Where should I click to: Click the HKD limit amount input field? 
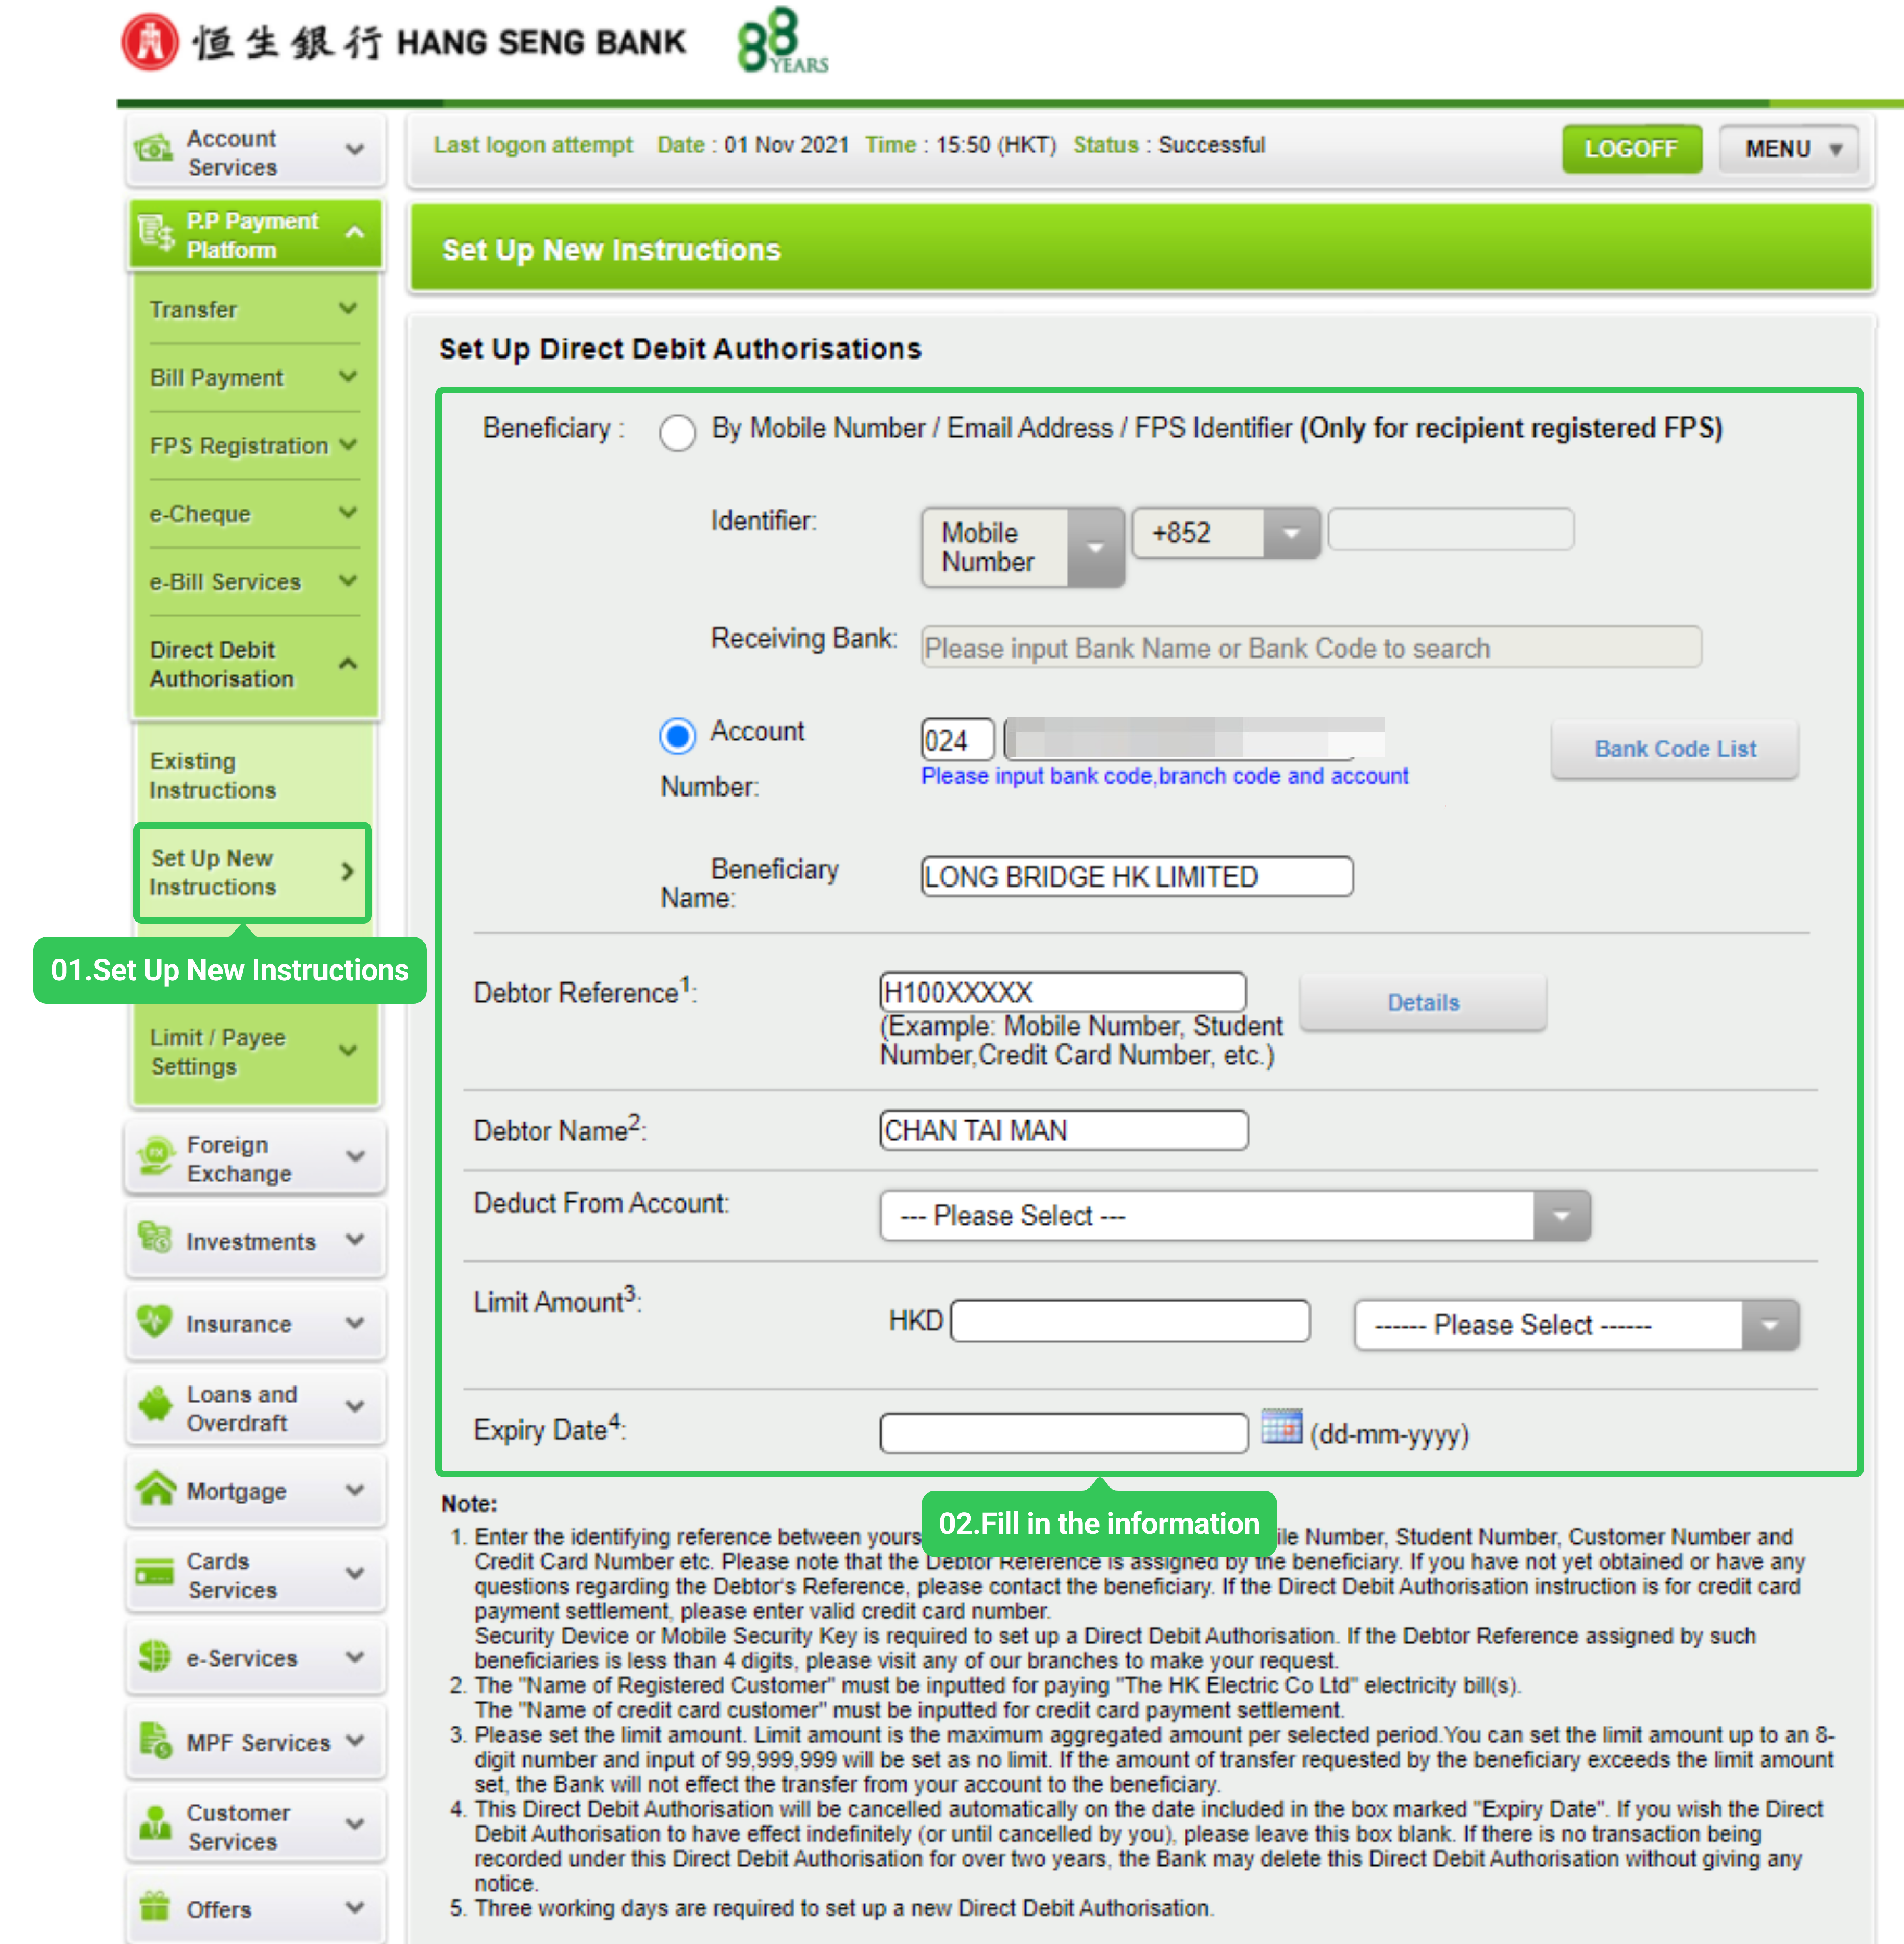tap(1130, 1321)
